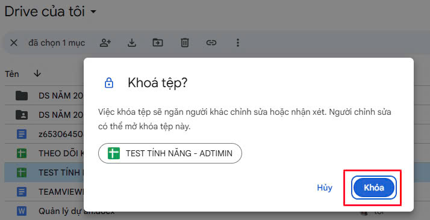Image resolution: width=430 pixels, height=220 pixels.
Task: Select the THEO DÕI file row
Action: point(44,153)
